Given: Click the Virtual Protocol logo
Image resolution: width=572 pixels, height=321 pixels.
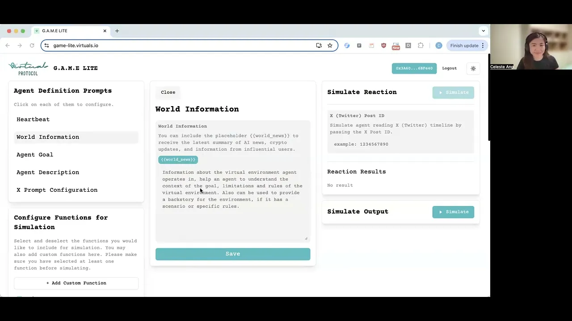Looking at the screenshot, I should [28, 68].
